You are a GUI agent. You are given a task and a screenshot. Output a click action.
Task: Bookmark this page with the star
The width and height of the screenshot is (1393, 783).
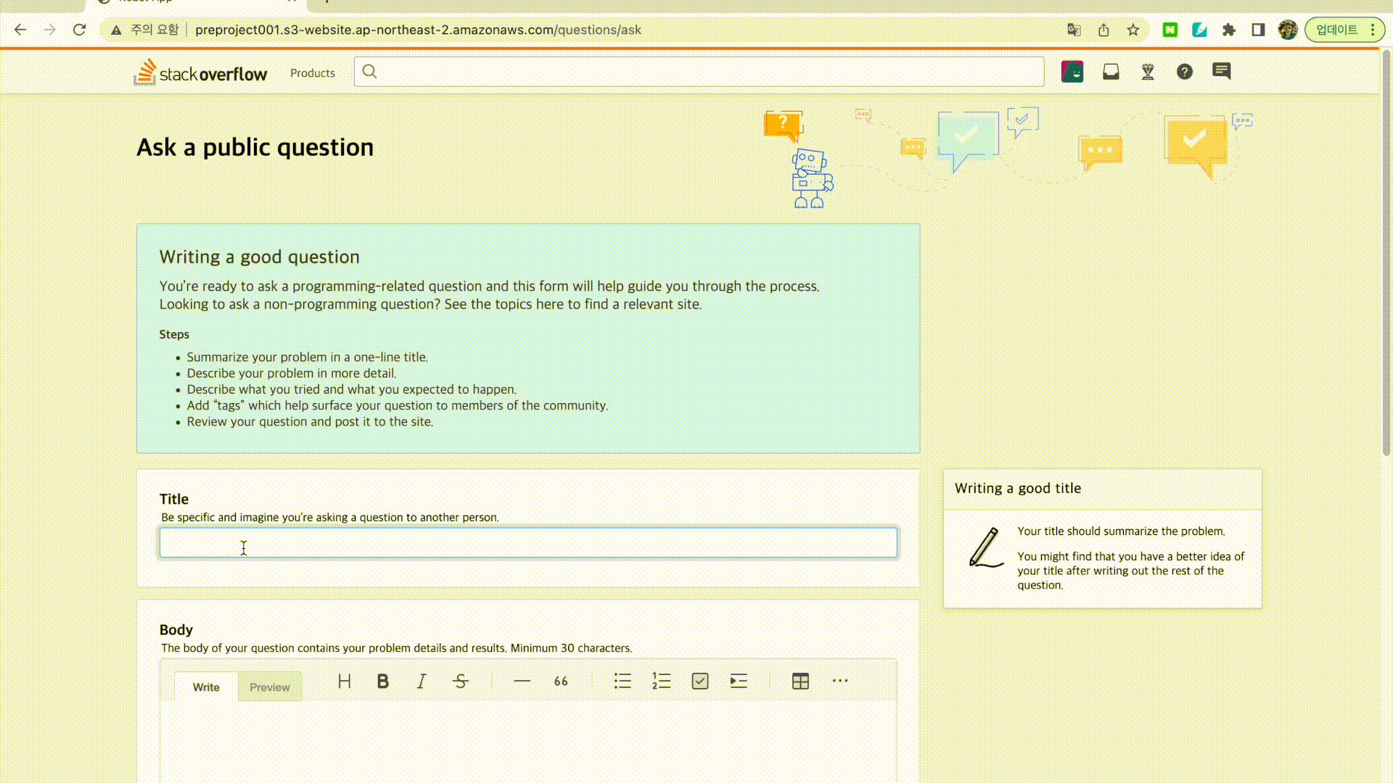1133,30
